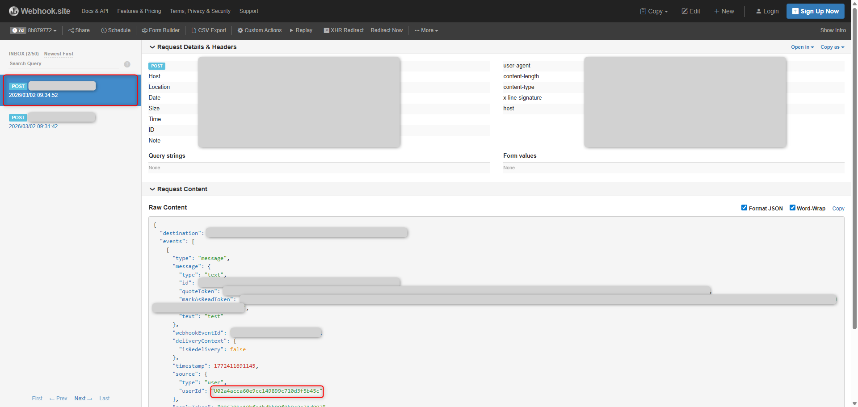The width and height of the screenshot is (858, 407).
Task: Disable the Format JSON checkbox
Action: pos(744,207)
